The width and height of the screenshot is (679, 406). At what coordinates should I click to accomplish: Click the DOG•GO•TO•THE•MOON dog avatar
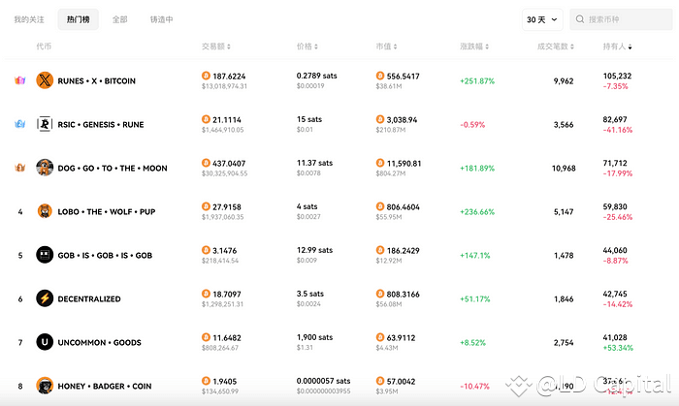44,168
